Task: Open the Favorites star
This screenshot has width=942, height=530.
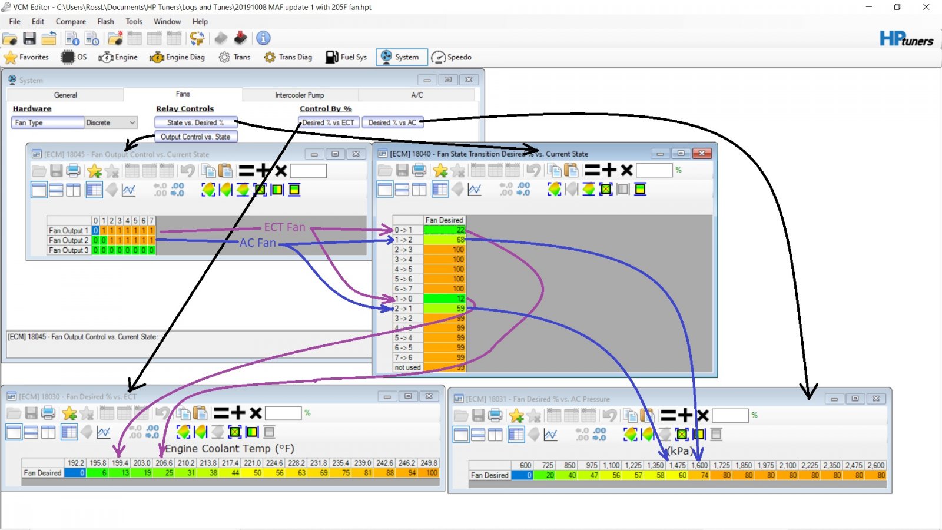Action: (x=26, y=57)
